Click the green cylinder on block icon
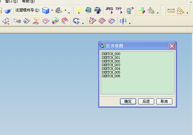This screenshot has width=193, height=135. (142, 10)
